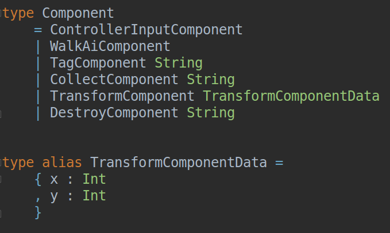Click the fold end marker beside closing brace
This screenshot has height=233, width=390.
(1, 213)
